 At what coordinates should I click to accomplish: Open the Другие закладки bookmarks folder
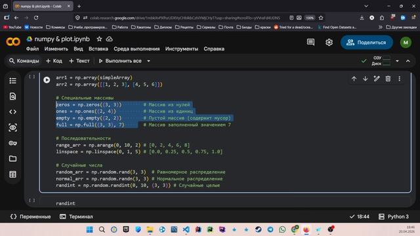tap(402, 27)
